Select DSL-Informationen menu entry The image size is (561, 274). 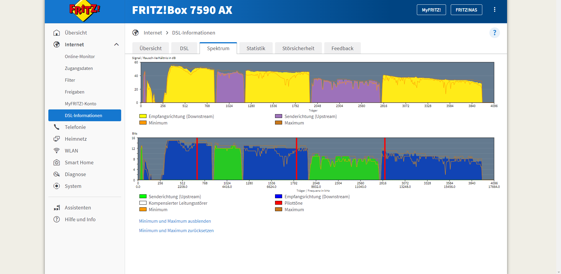pyautogui.click(x=85, y=115)
